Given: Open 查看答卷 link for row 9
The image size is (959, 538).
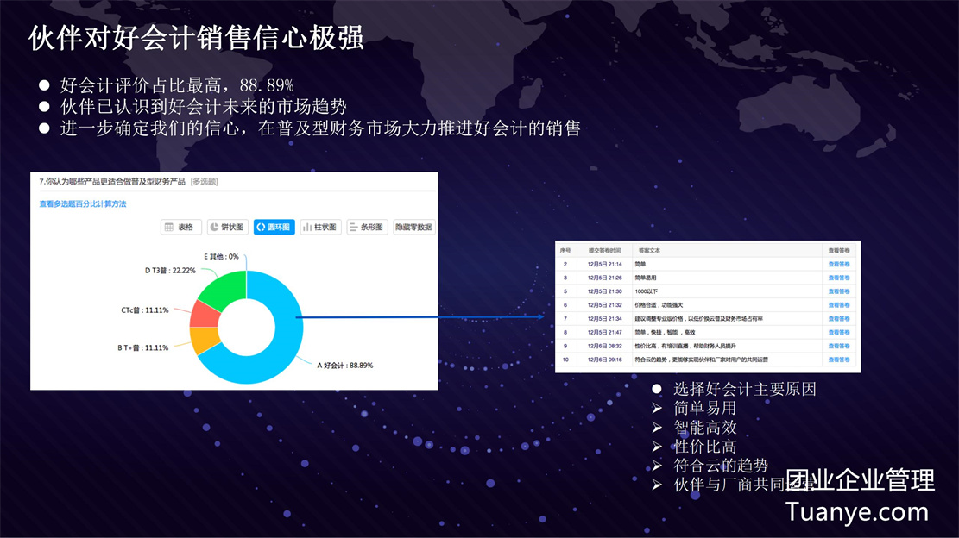Looking at the screenshot, I should click(x=838, y=346).
